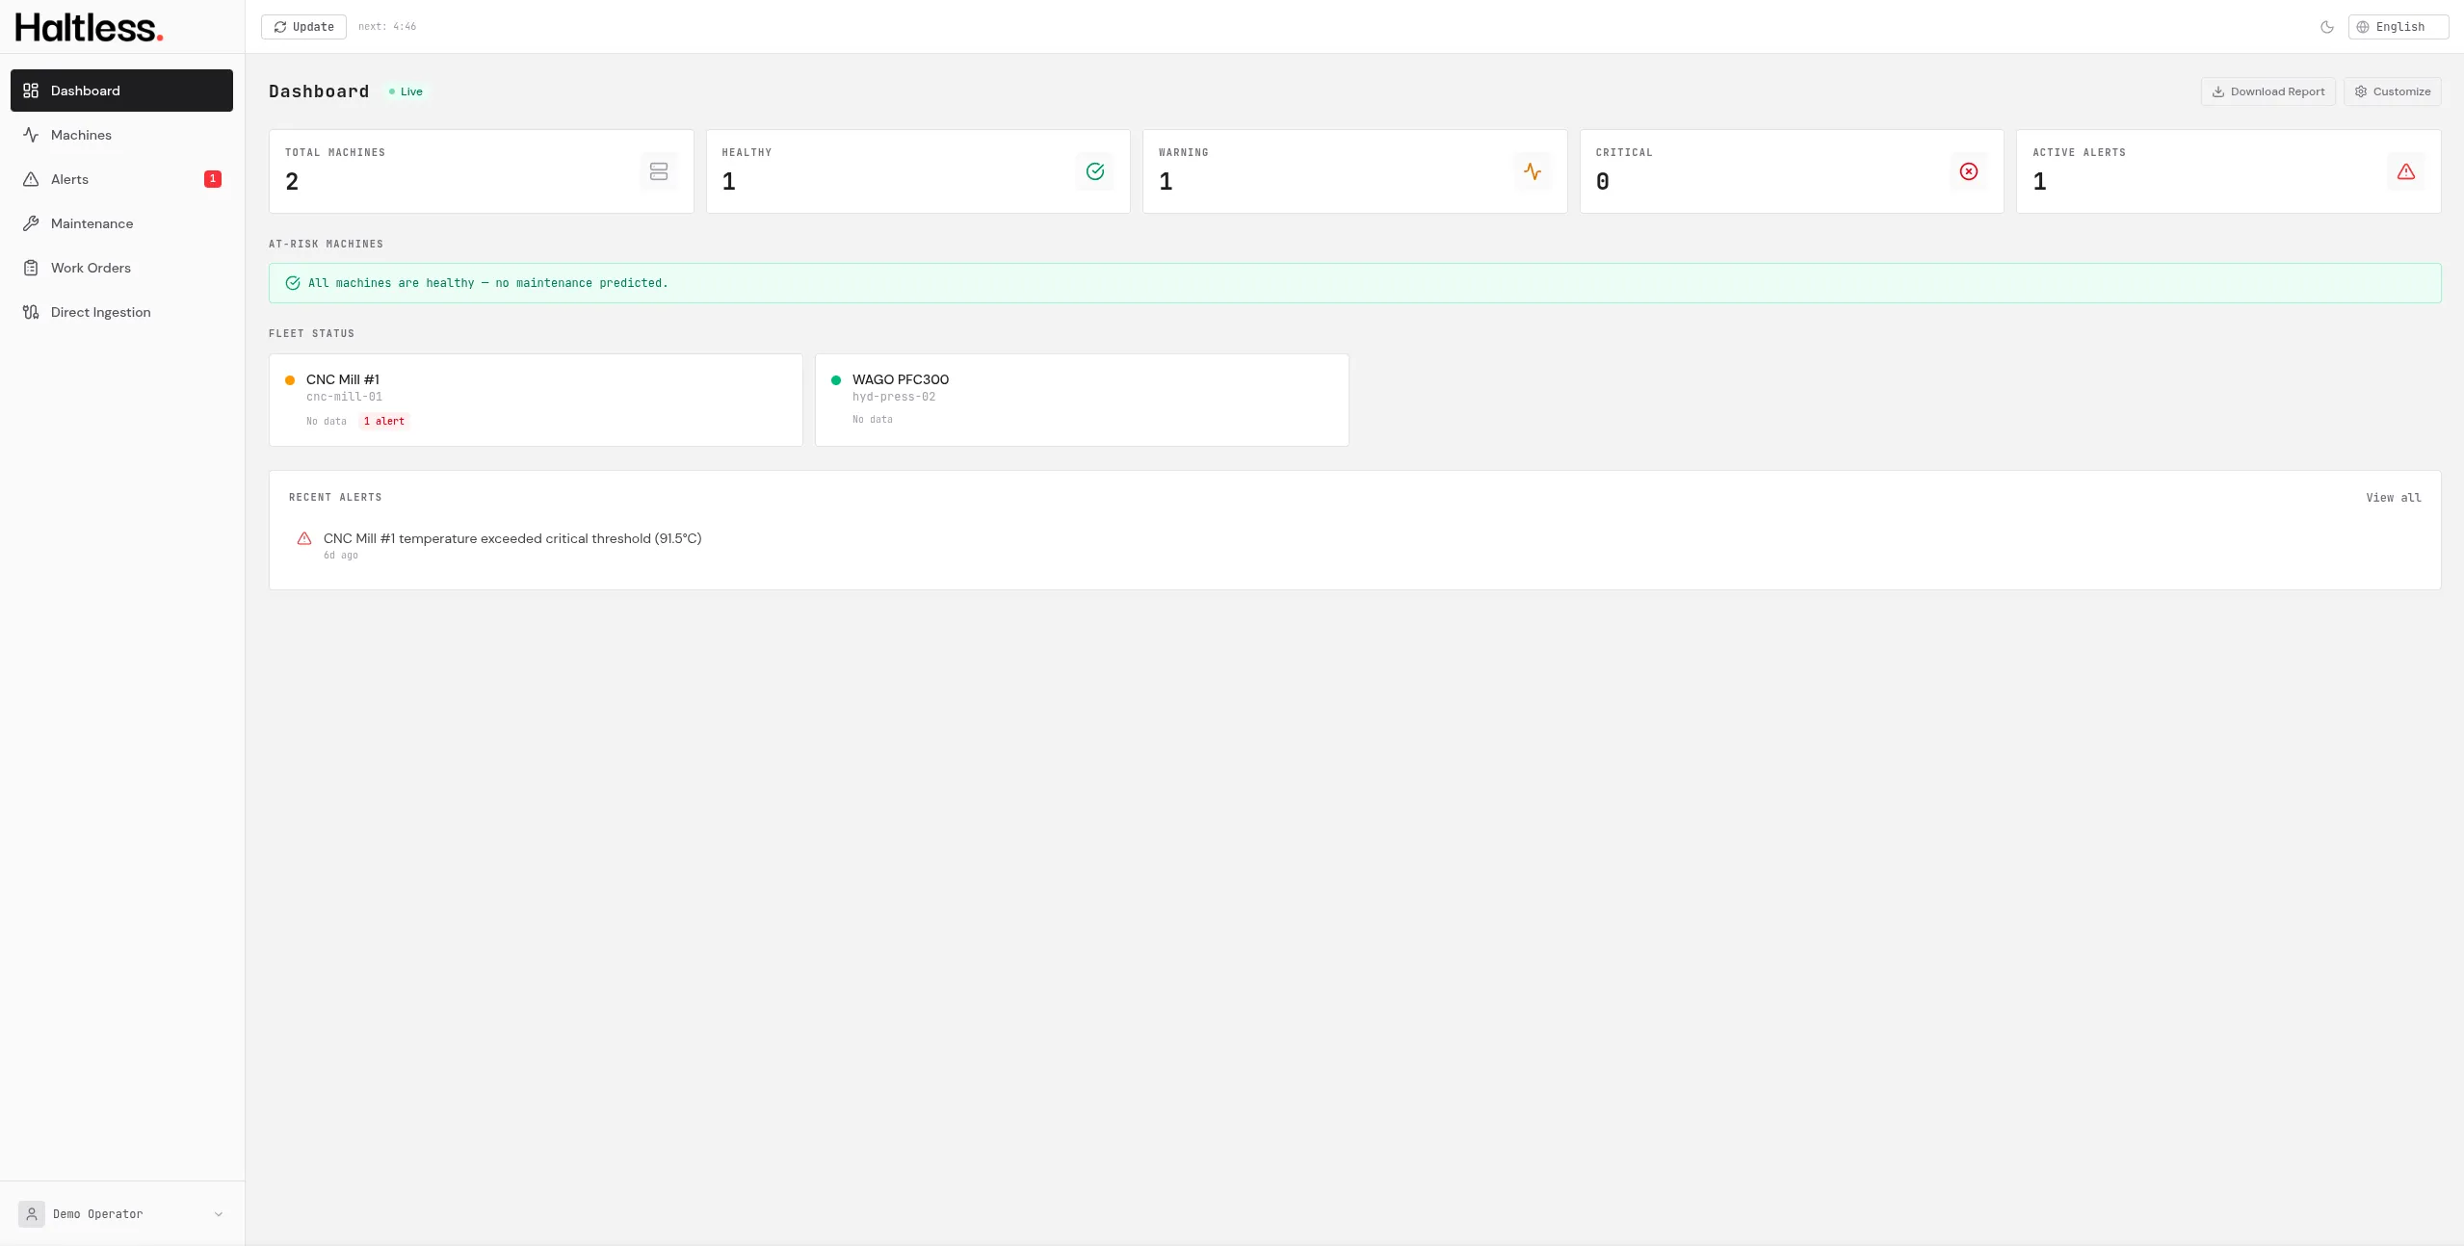Toggle dark mode with the moon icon
This screenshot has height=1246, width=2464.
click(x=2326, y=27)
